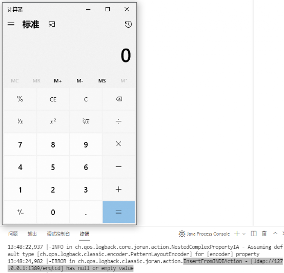Image resolution: width=284 pixels, height=273 pixels.
Task: Minimize the calculator window
Action: [88, 9]
